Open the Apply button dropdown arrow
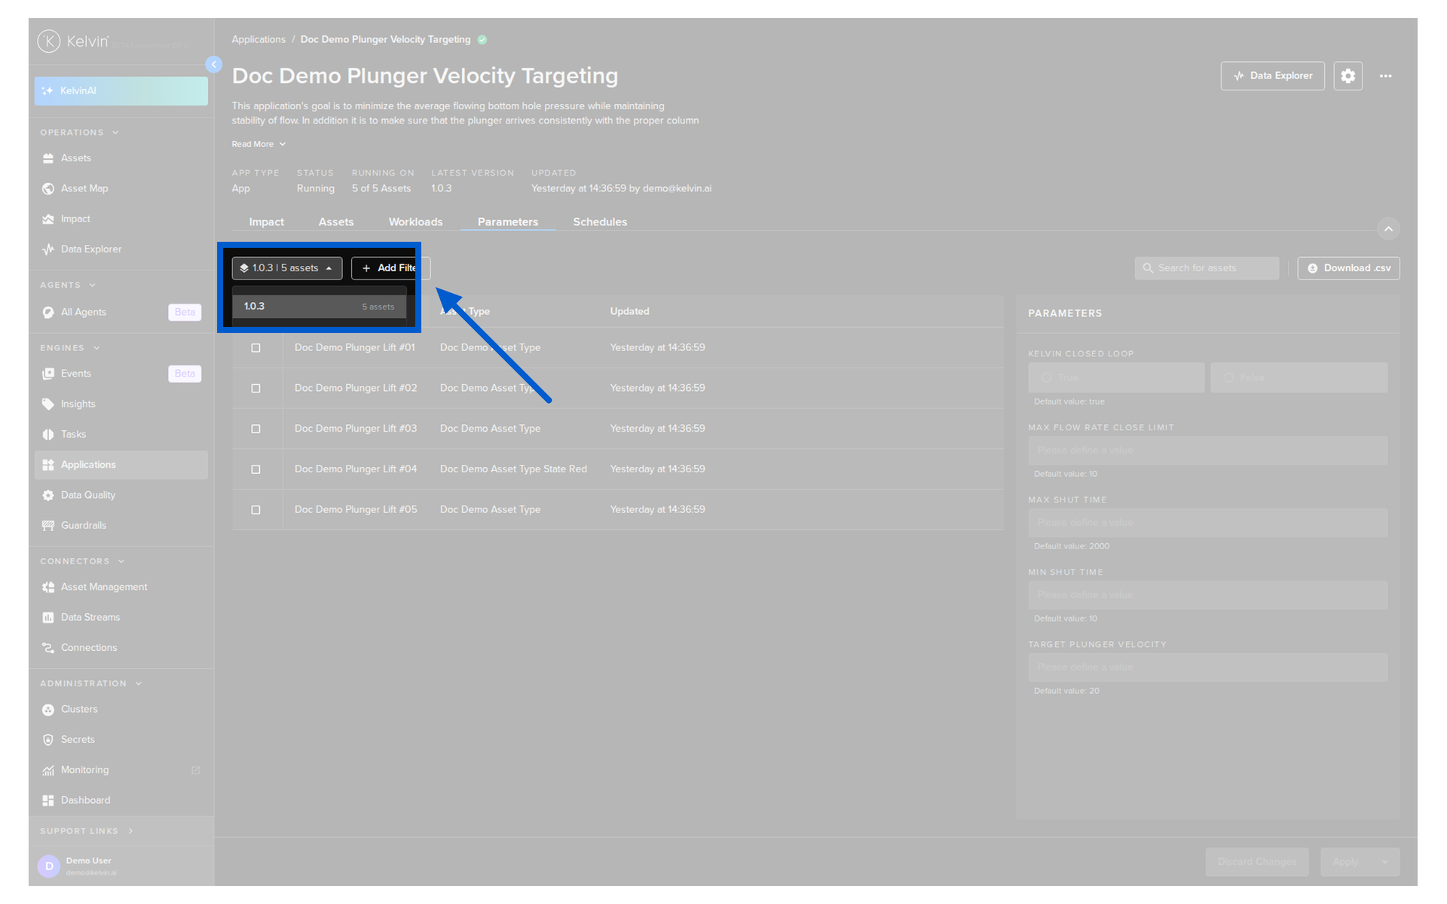The image size is (1447, 904). [x=1385, y=862]
